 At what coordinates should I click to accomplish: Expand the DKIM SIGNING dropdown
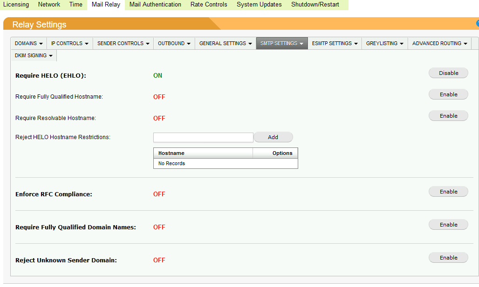click(x=33, y=55)
